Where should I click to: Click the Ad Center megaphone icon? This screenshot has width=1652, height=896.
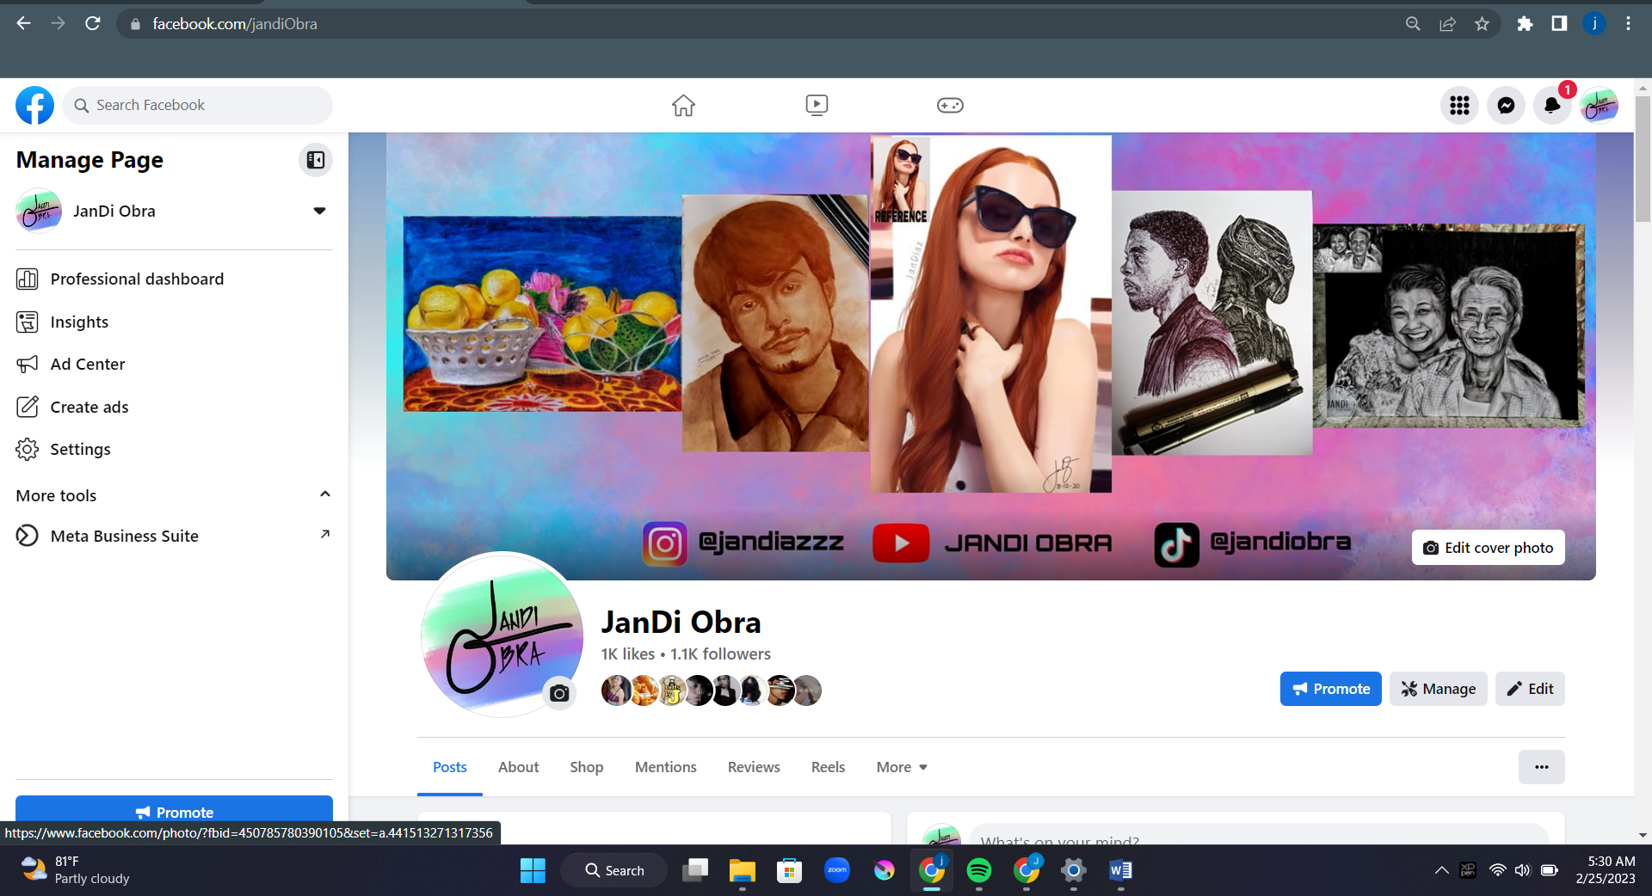point(28,364)
